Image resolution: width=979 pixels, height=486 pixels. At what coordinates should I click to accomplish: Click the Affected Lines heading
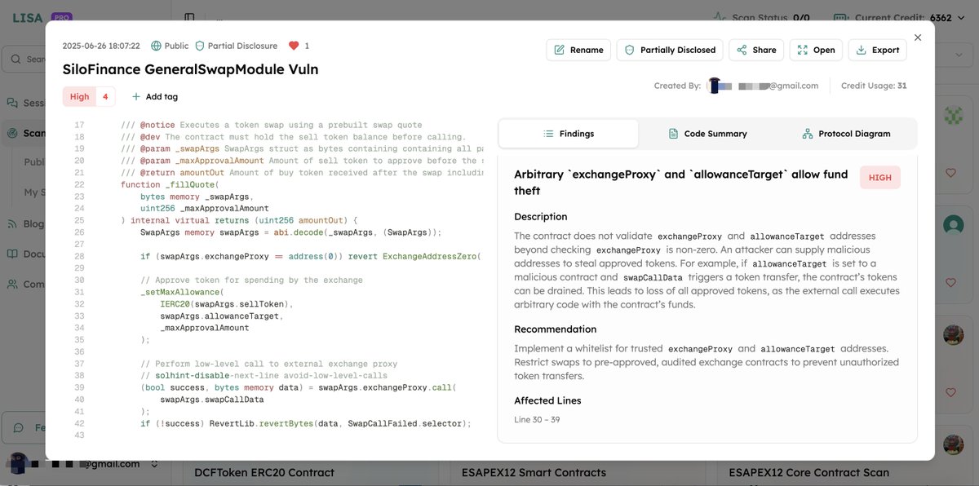click(x=547, y=400)
